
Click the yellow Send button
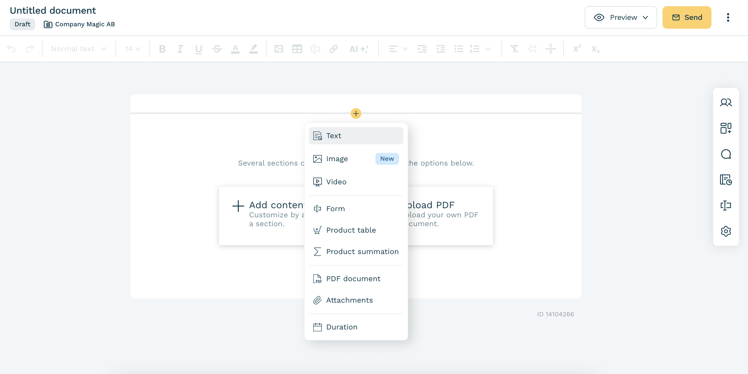coord(687,17)
